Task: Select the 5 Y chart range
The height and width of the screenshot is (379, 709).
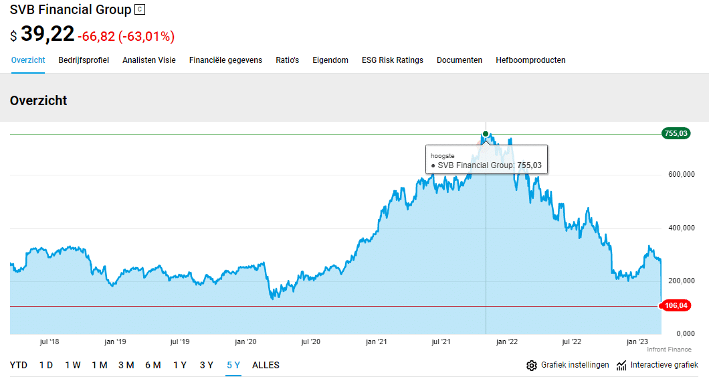Action: tap(234, 365)
